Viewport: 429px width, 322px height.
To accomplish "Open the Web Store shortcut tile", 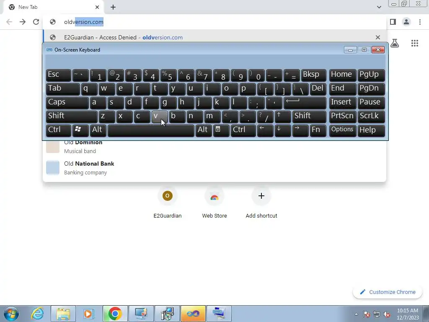I will [x=214, y=203].
